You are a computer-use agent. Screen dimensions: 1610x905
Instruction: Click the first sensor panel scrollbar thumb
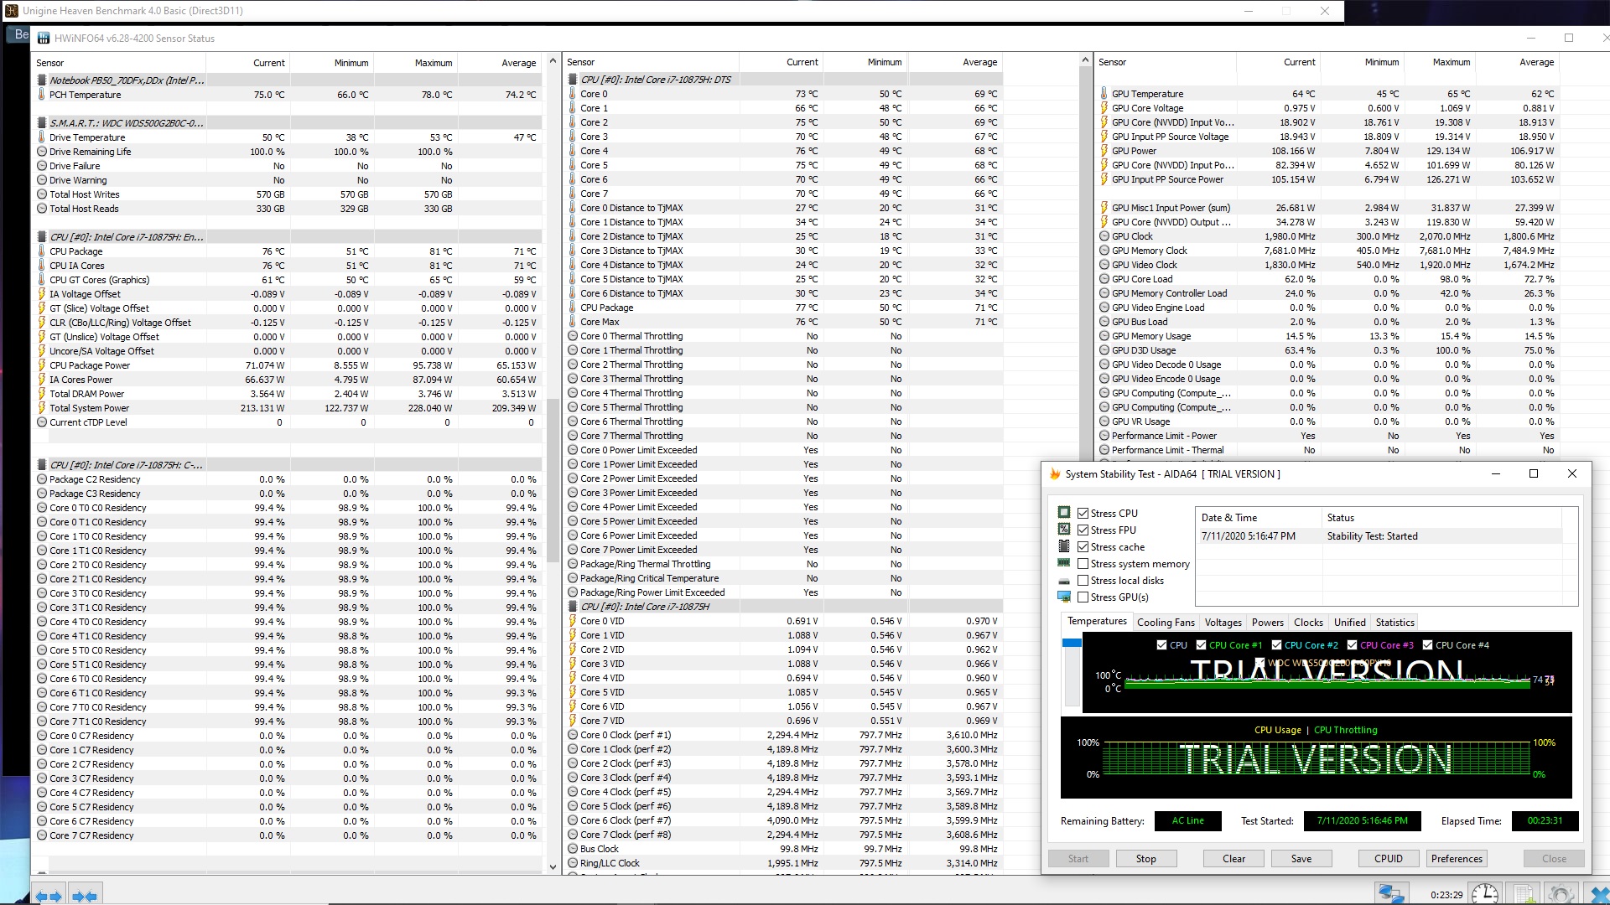coord(553,480)
